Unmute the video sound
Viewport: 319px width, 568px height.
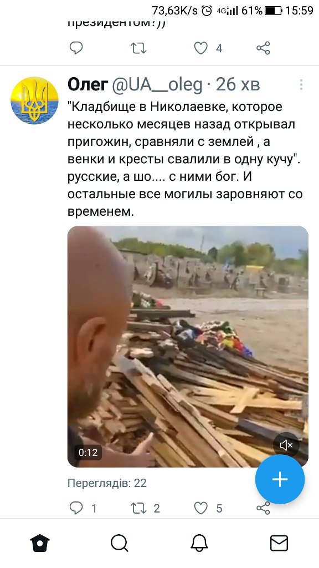coord(286,445)
